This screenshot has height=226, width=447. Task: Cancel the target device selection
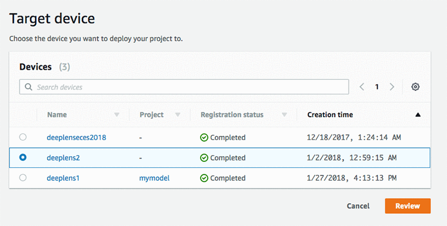coord(358,206)
